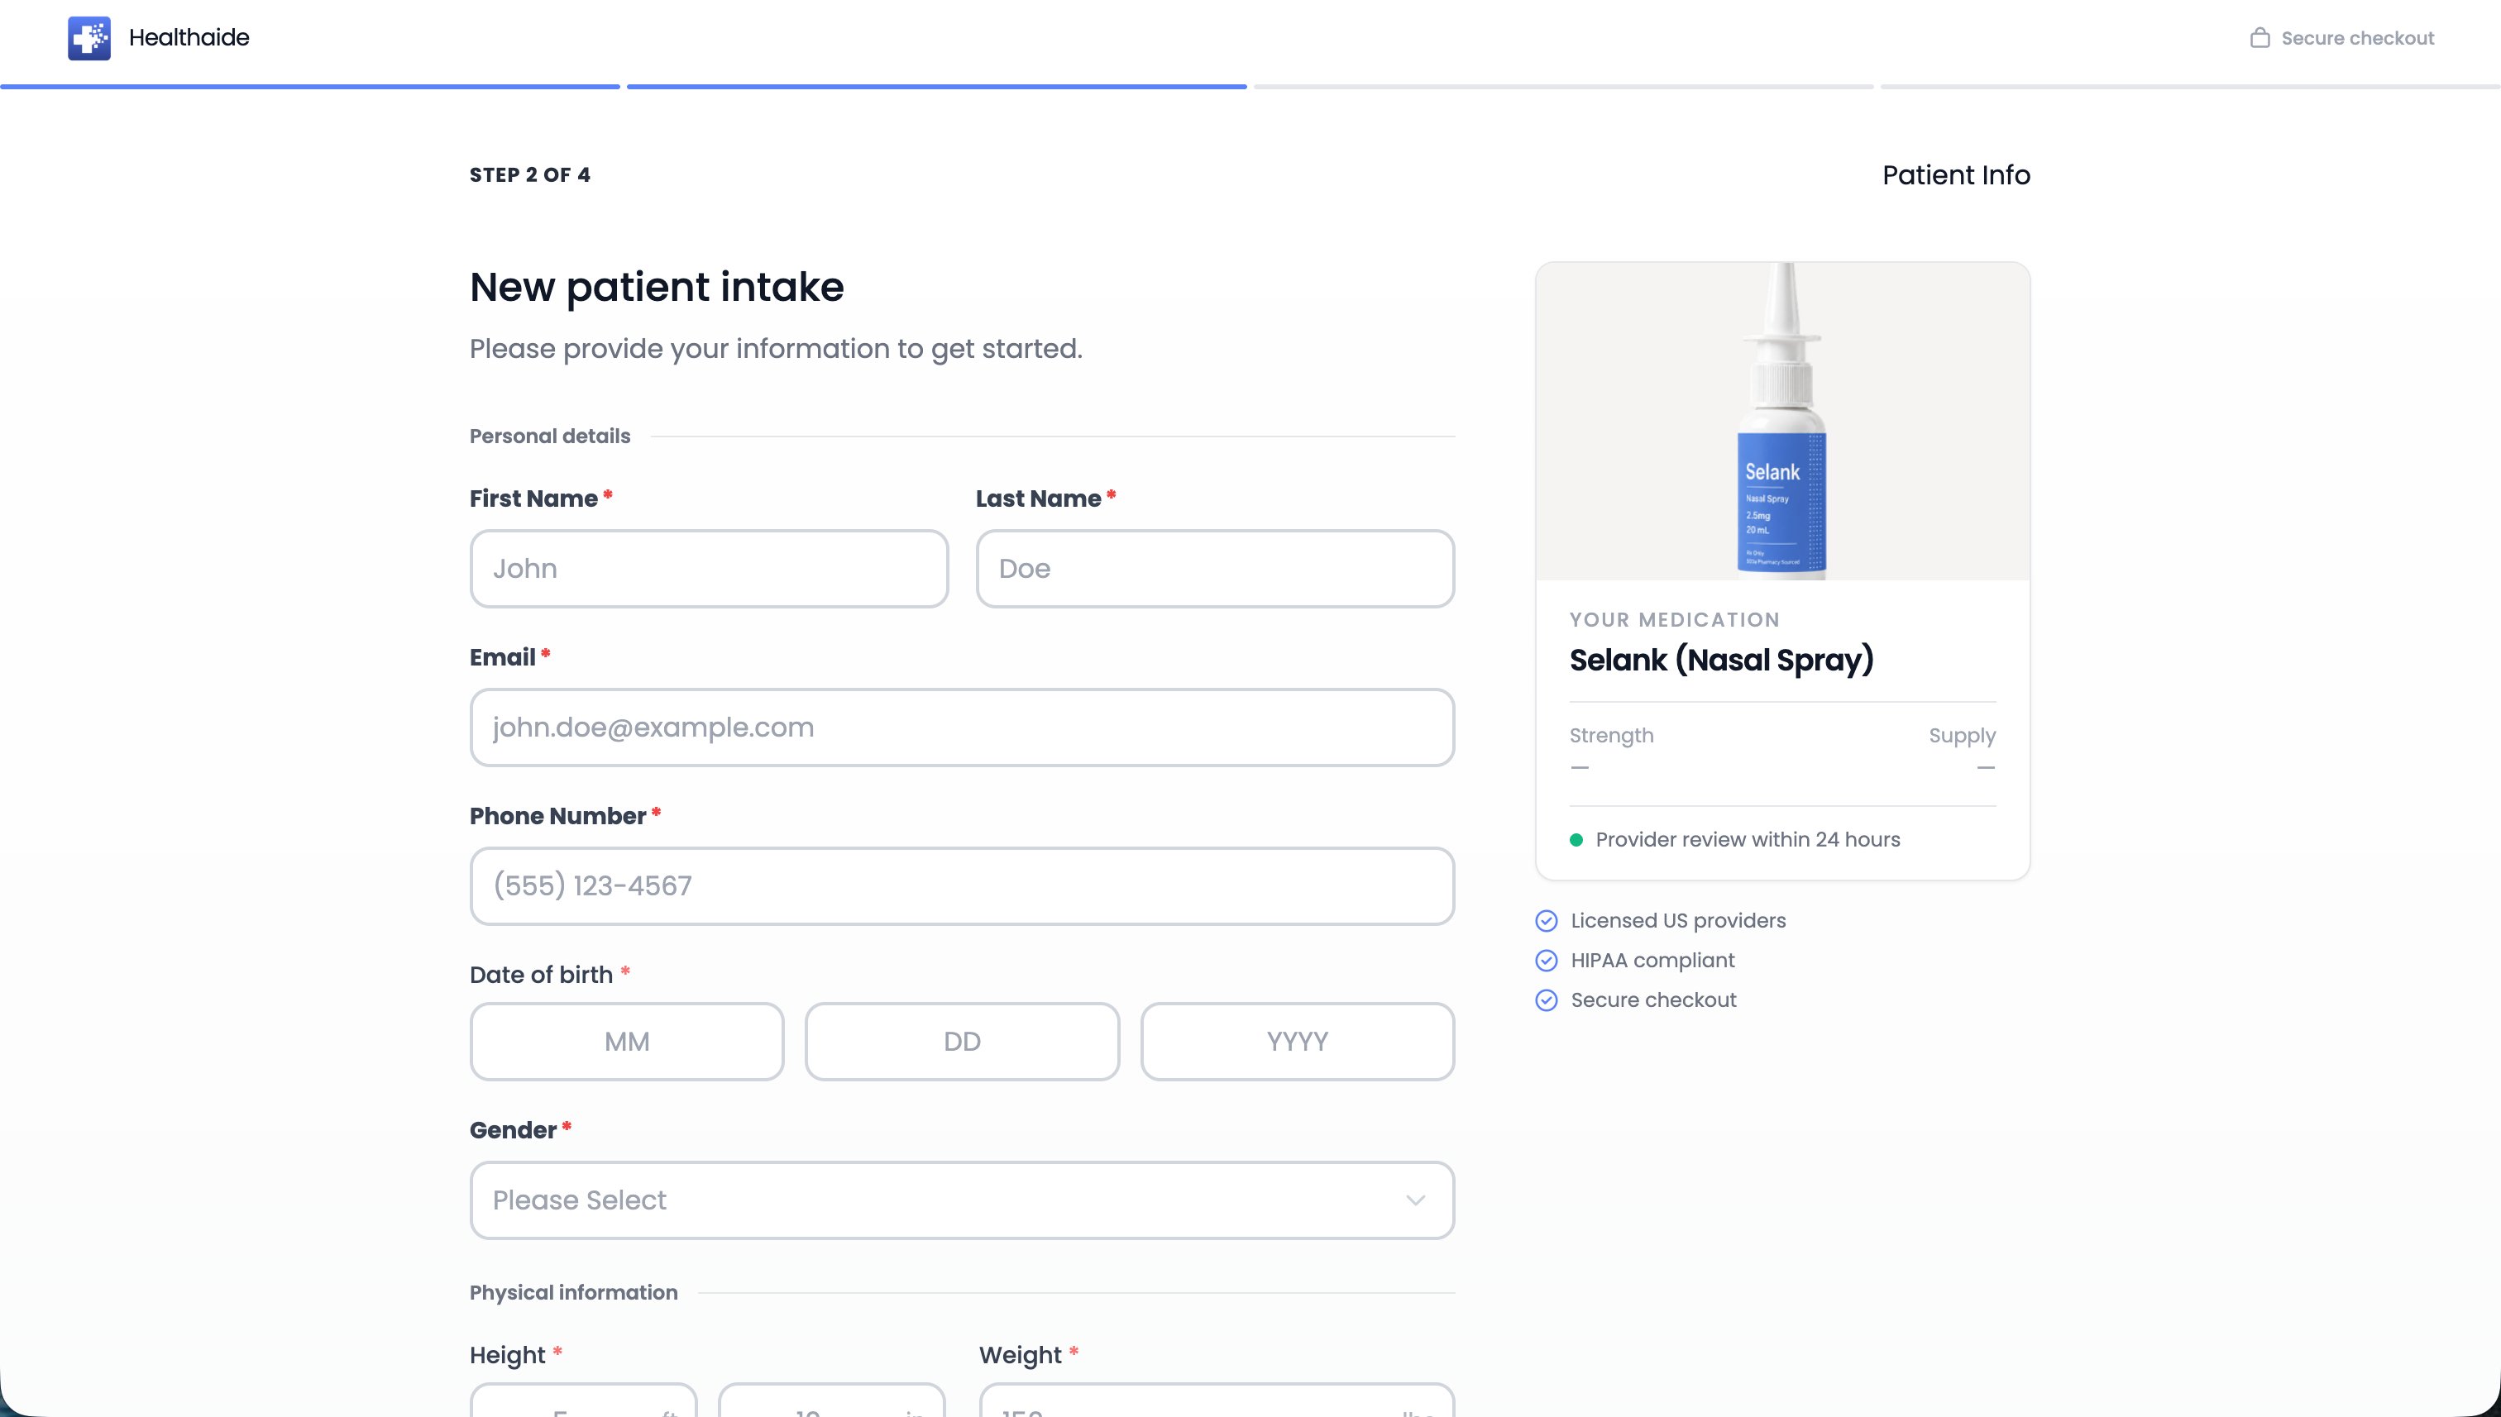Screen dimensions: 2501x1417
Task: Click the Healthaide logo icon
Action: [x=88, y=38]
